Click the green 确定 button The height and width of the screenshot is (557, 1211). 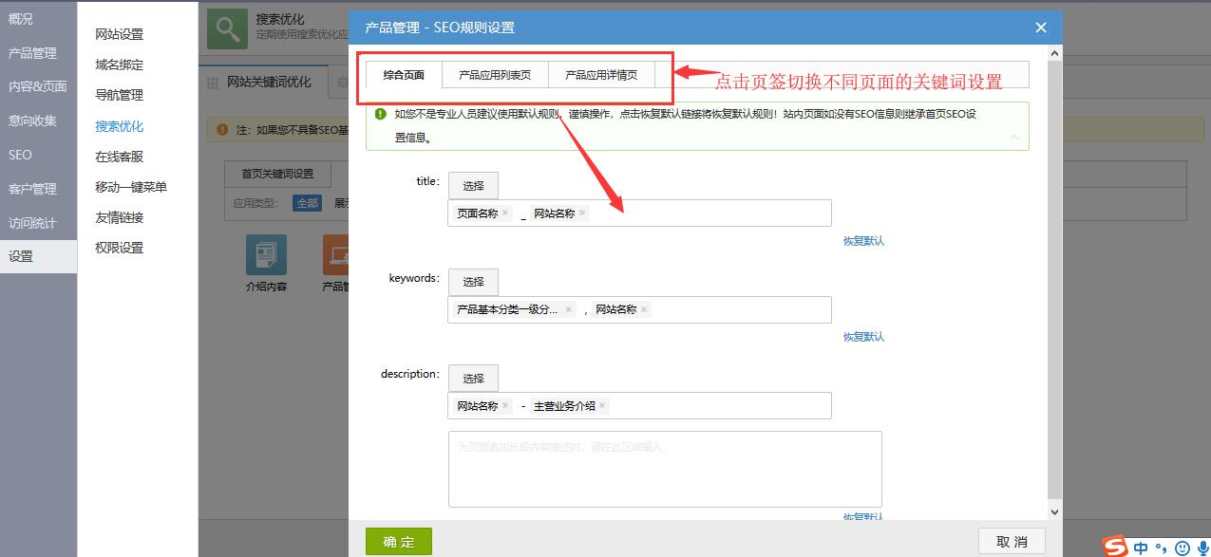pos(399,542)
